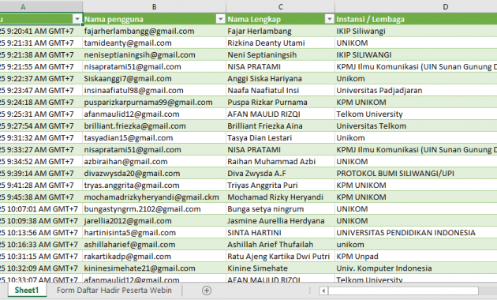The width and height of the screenshot is (497, 300).
Task: Select cell insinaafiatul98@gmail.com
Action: [x=155, y=90]
